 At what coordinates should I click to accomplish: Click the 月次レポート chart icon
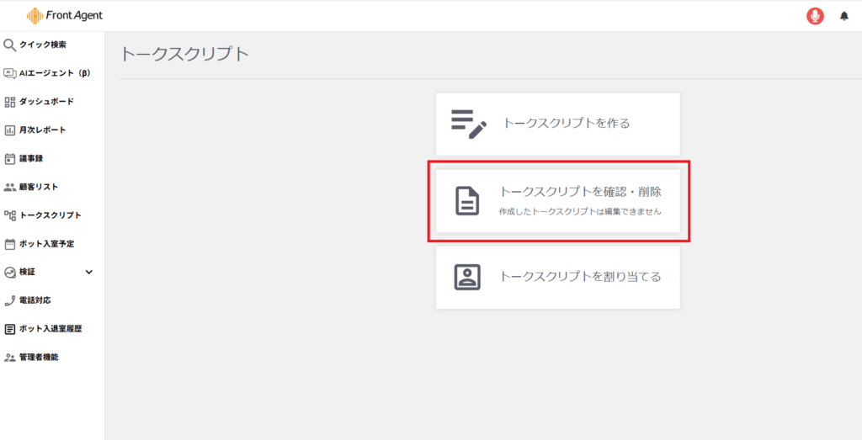[10, 130]
